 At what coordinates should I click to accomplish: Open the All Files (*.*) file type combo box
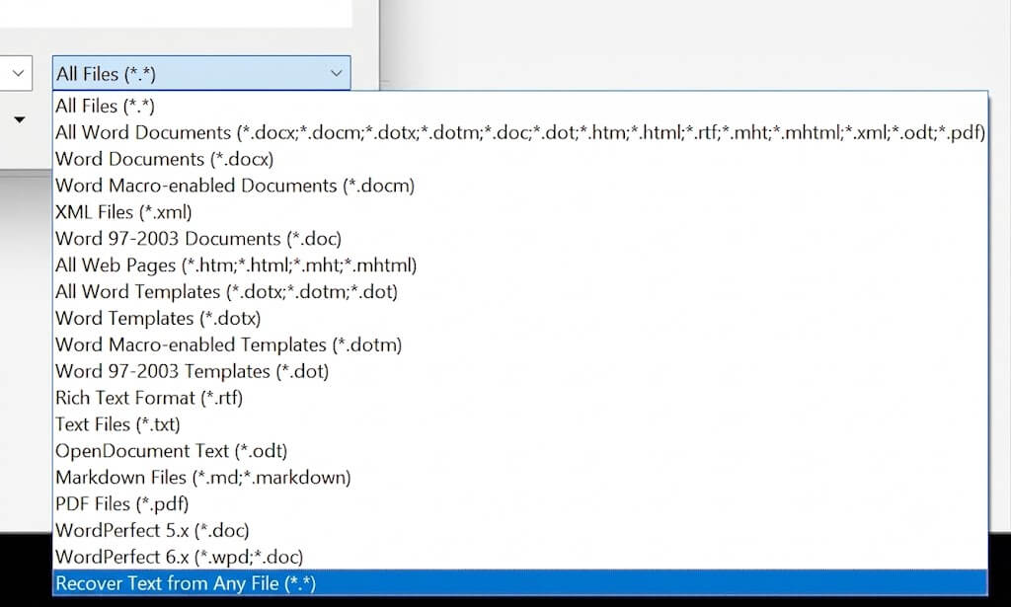pyautogui.click(x=201, y=73)
